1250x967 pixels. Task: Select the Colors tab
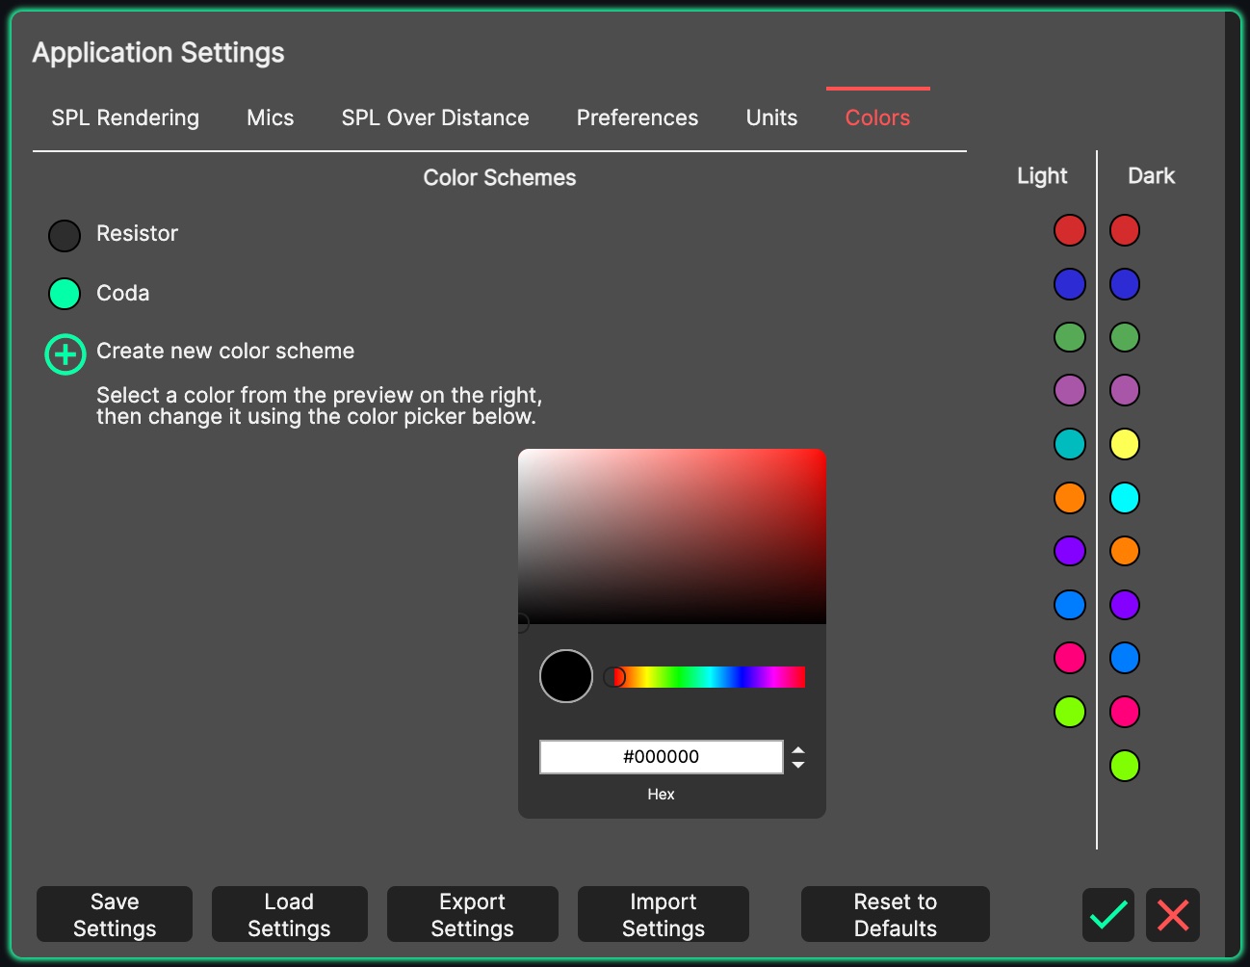878,118
